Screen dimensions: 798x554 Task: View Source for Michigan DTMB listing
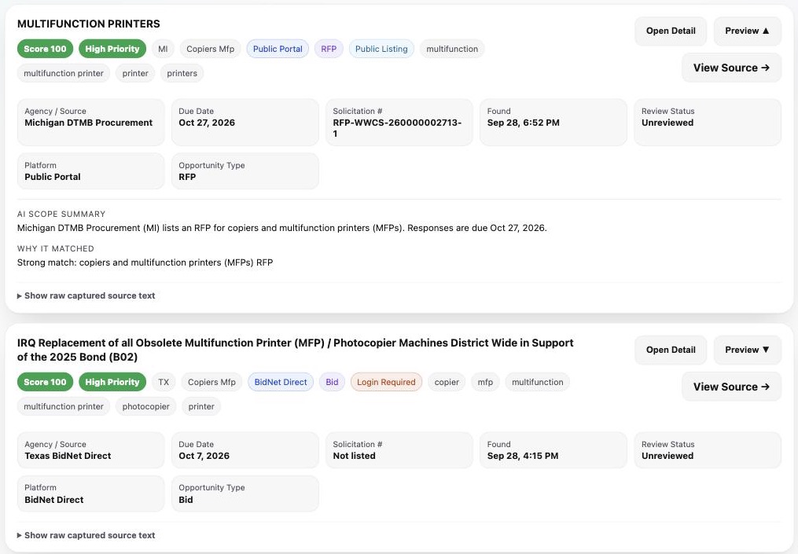click(731, 68)
